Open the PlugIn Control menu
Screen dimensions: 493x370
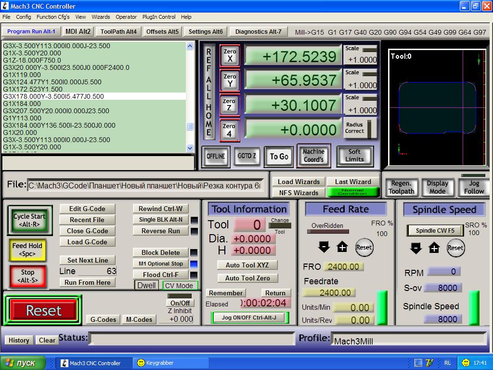[x=159, y=17]
